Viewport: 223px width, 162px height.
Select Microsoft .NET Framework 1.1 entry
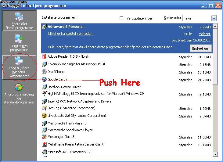[x=70, y=152]
